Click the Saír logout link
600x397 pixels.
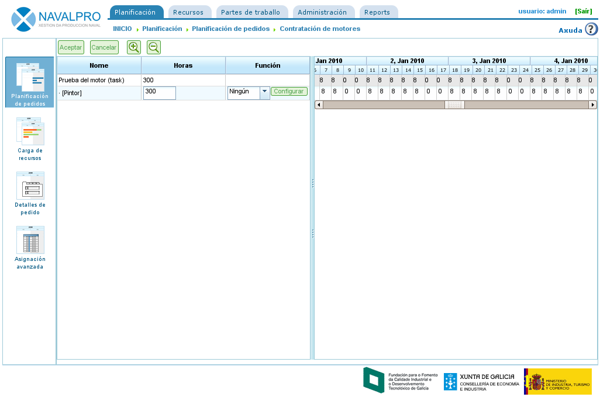[583, 11]
